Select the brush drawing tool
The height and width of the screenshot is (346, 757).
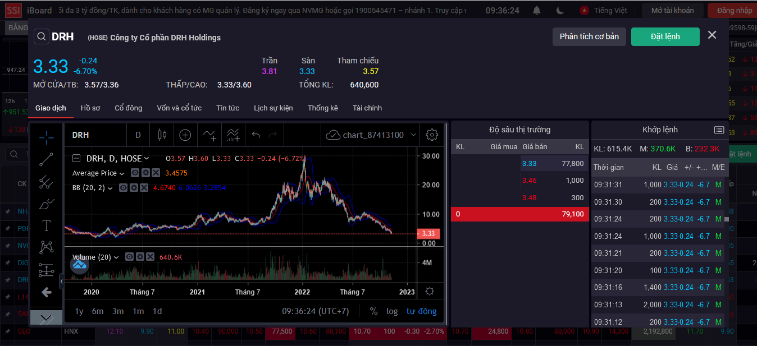pyautogui.click(x=47, y=204)
